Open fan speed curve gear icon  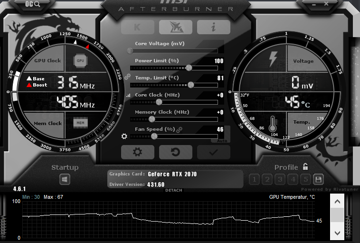124,136
